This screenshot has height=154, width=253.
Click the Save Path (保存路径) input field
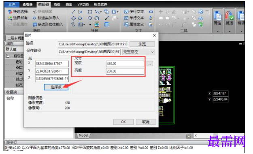[x=89, y=52]
